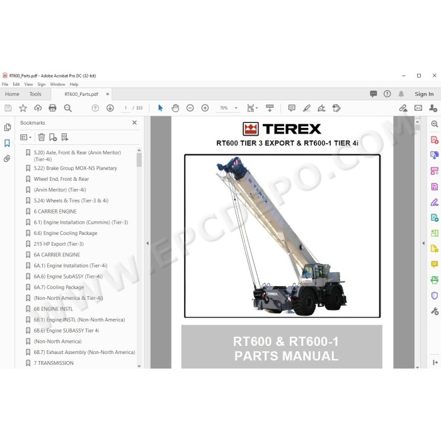
Task: Click the bookmarks list scroll up arrow
Action: pyautogui.click(x=139, y=151)
